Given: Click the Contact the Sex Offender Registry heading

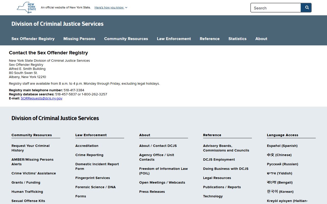Looking at the screenshot, I should [48, 53].
